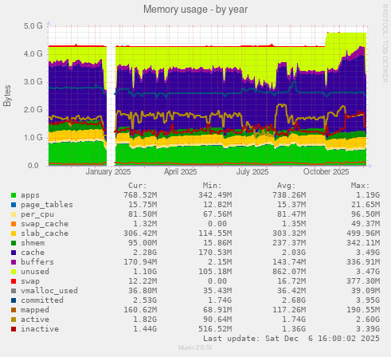Click the 'swap' legend label
The width and height of the screenshot is (391, 357).
point(30,281)
